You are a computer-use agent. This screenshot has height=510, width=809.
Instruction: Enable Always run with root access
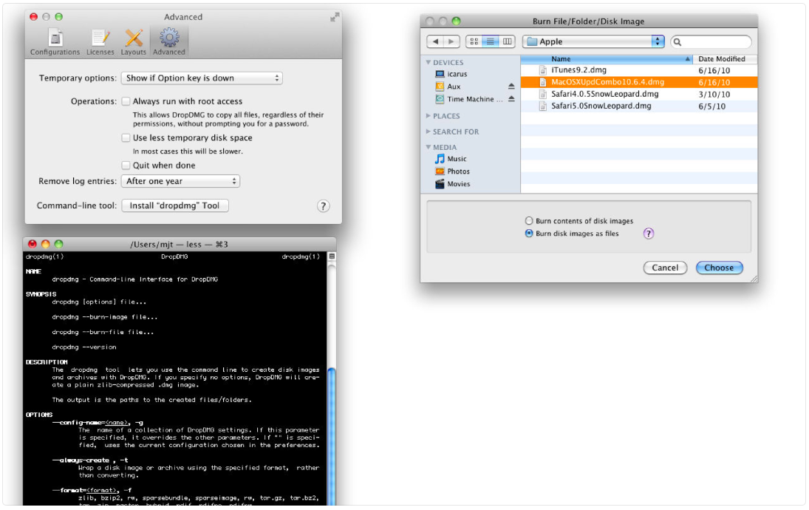click(x=126, y=101)
